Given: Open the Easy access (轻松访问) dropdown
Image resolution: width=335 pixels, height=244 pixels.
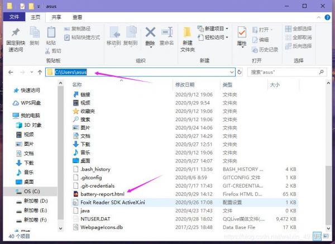Looking at the screenshot, I should point(213,37).
